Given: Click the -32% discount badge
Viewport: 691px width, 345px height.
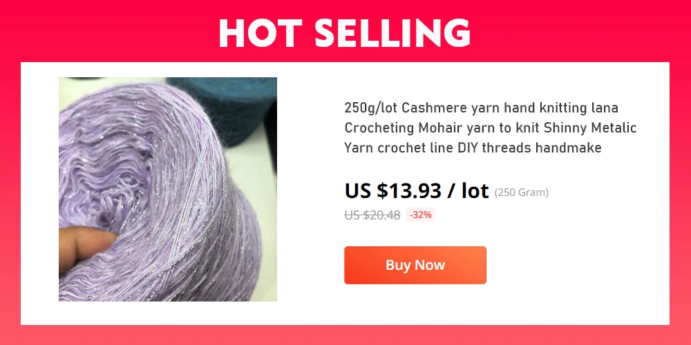Looking at the screenshot, I should click(420, 215).
